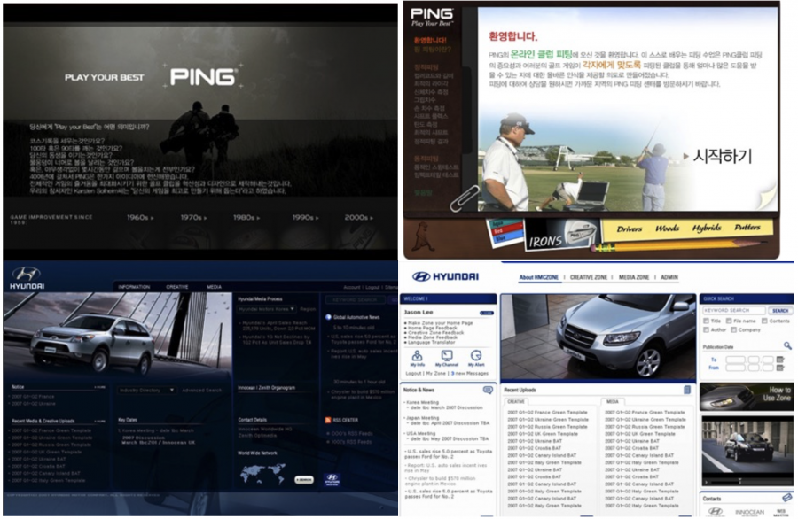Open the My Info icon

(417, 355)
